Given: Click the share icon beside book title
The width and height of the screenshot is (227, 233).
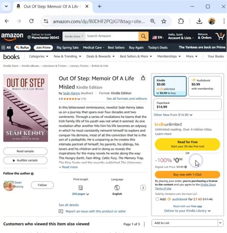Looking at the screenshot, I should pyautogui.click(x=143, y=78).
